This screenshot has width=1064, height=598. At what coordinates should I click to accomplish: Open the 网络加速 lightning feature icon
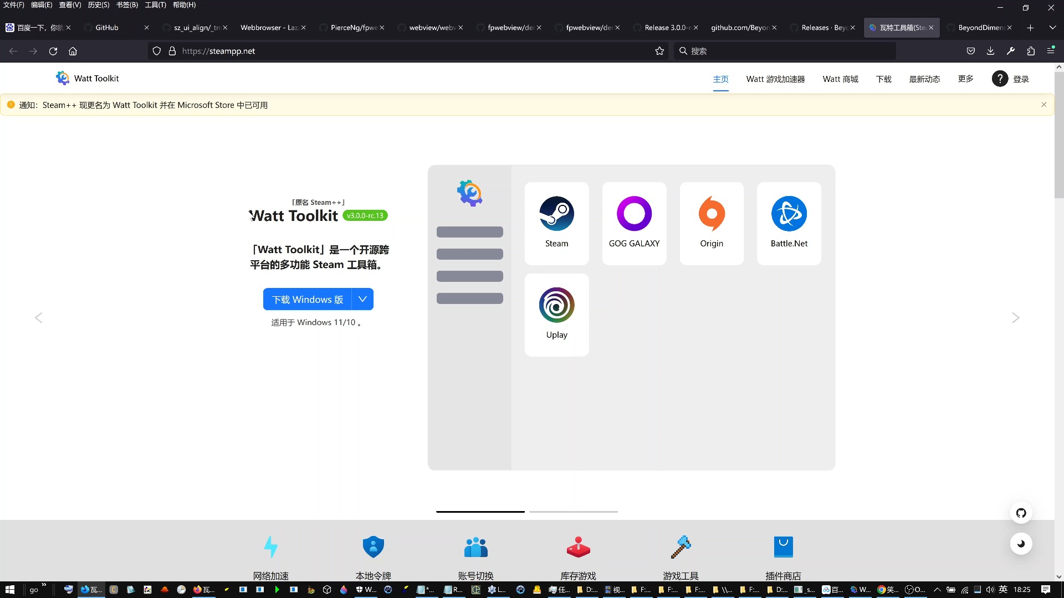[x=271, y=547]
